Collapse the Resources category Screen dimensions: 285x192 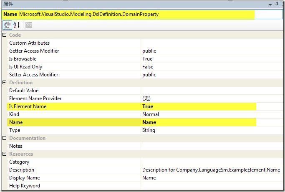(x=5, y=154)
